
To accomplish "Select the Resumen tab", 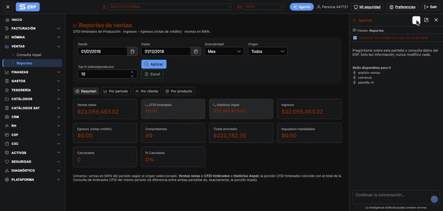I will [86, 91].
